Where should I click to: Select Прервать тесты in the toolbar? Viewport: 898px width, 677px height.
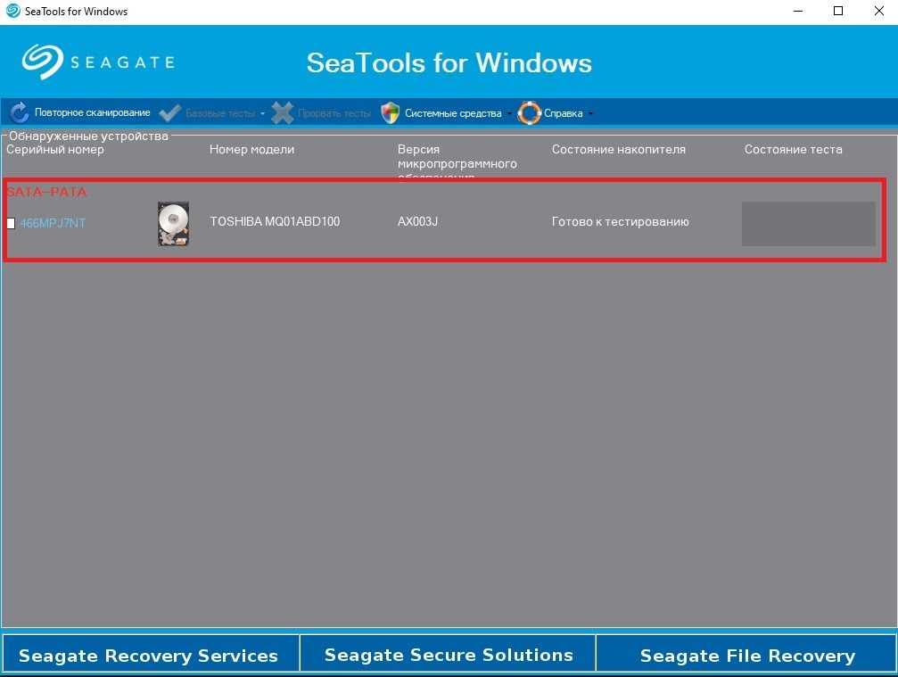pos(334,113)
